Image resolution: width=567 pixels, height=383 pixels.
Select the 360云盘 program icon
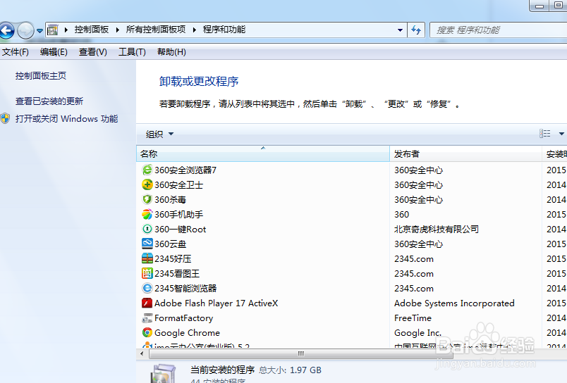click(147, 244)
